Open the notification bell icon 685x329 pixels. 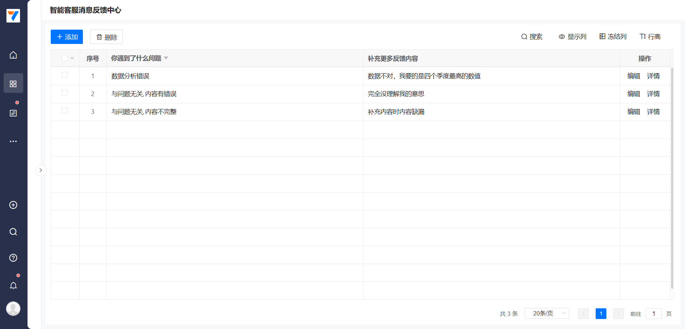(x=13, y=285)
